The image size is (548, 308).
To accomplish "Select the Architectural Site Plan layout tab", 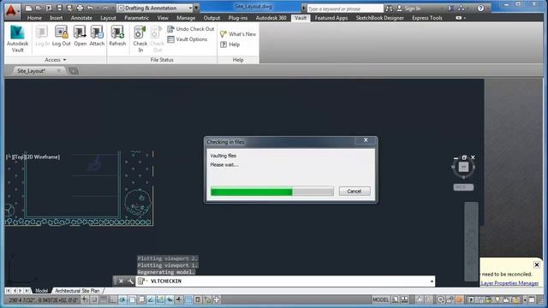I will (x=77, y=291).
